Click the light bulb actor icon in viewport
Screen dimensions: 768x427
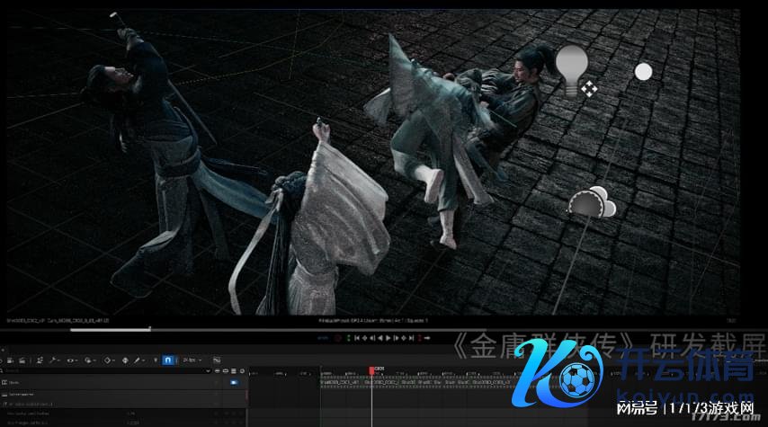(571, 68)
